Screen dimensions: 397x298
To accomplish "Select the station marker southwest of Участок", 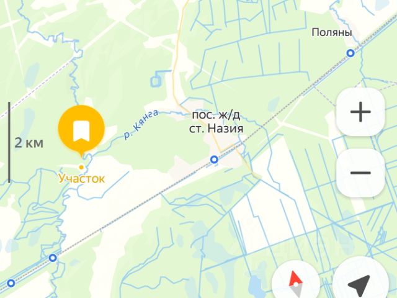I will pyautogui.click(x=53, y=258).
